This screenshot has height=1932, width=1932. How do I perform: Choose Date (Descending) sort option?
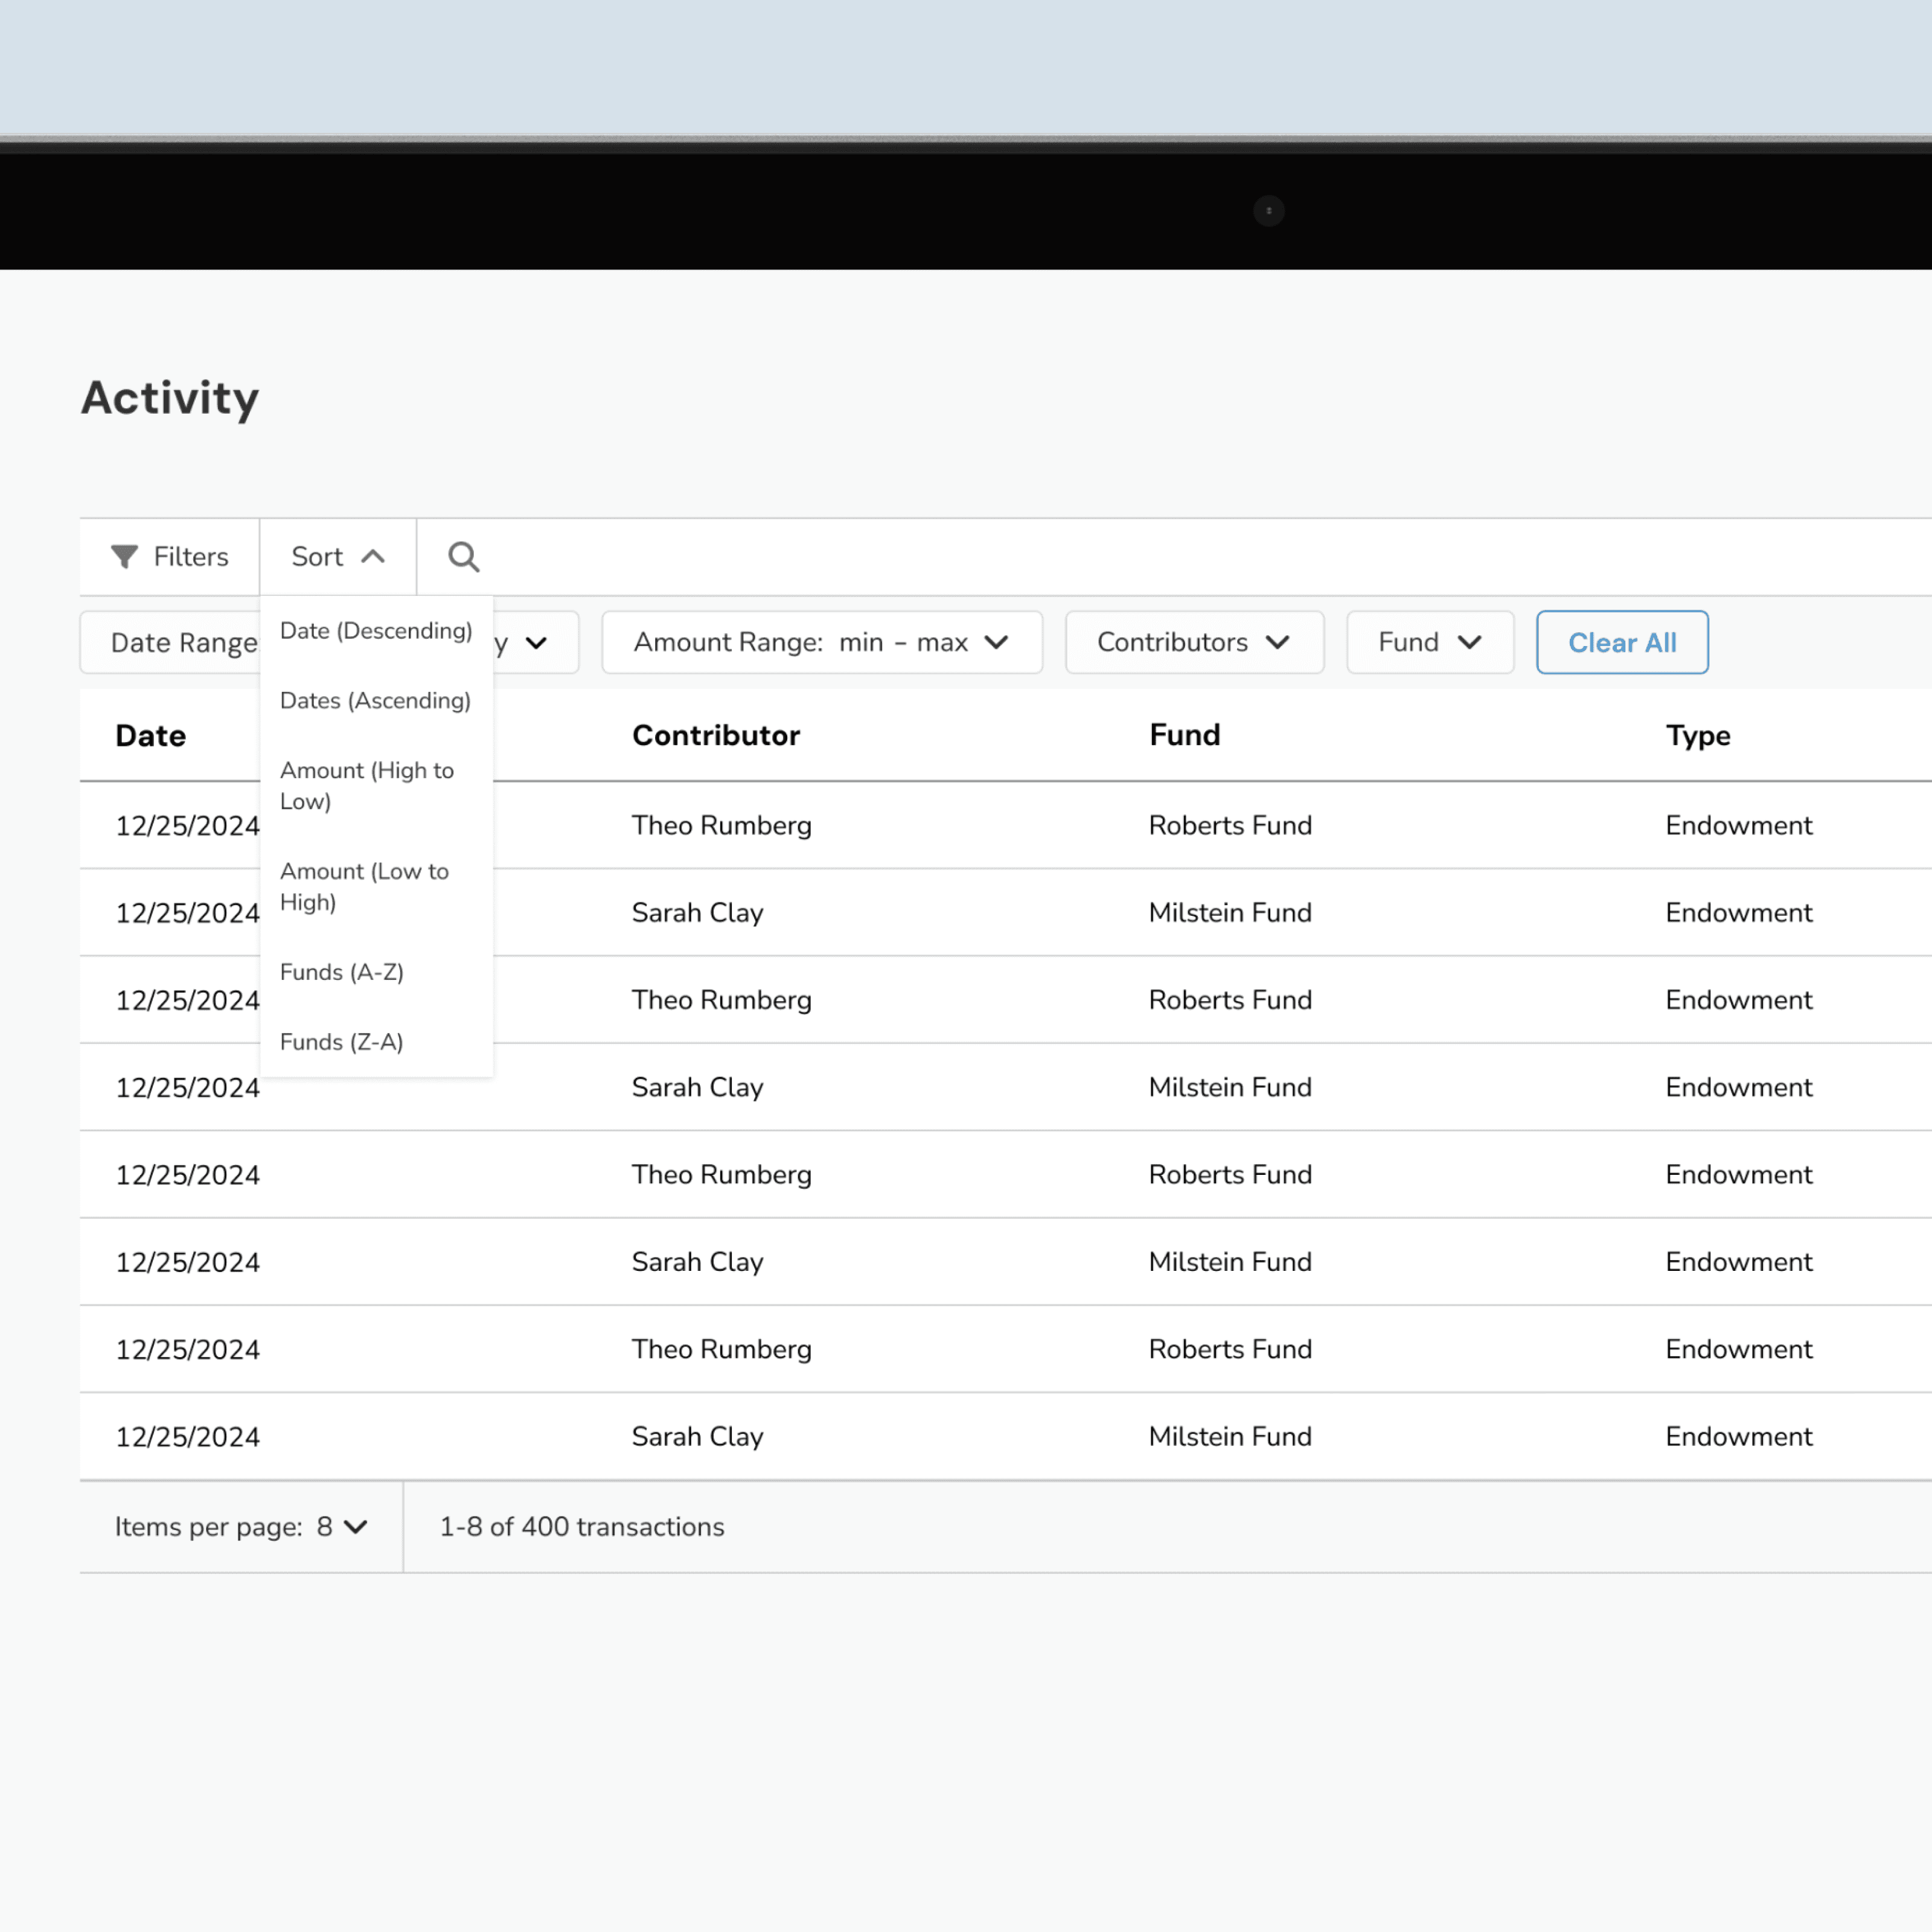click(x=376, y=631)
